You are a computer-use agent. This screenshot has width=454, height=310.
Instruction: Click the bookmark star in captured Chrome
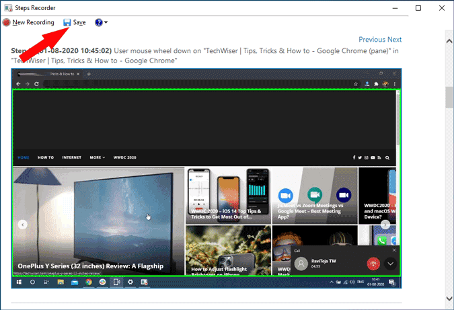pos(356,84)
